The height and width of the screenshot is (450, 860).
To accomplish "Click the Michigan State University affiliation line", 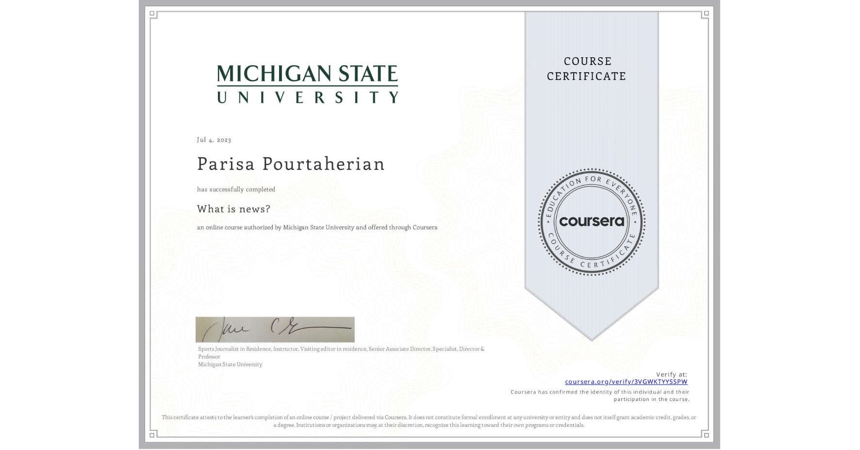I will (229, 364).
